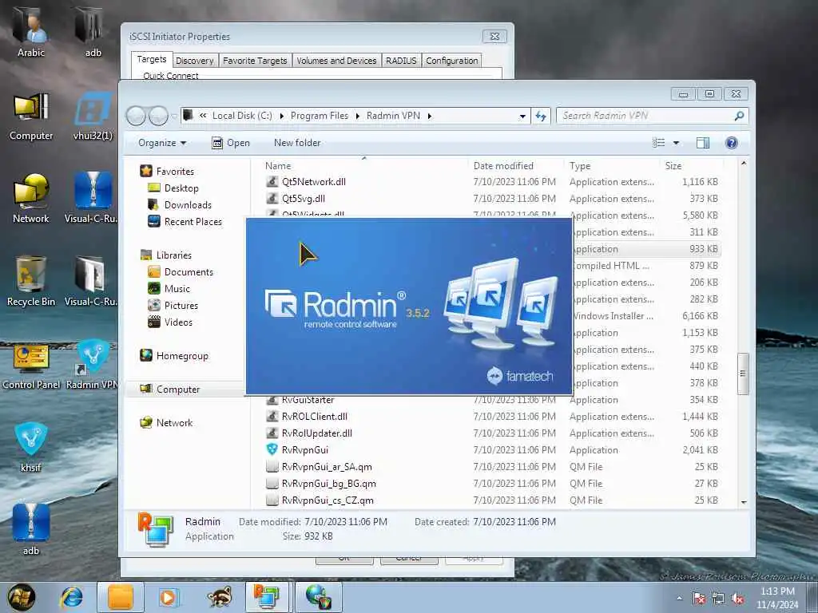Launch Internet Explorer from the taskbar
Viewport: 818px width, 613px height.
71,597
